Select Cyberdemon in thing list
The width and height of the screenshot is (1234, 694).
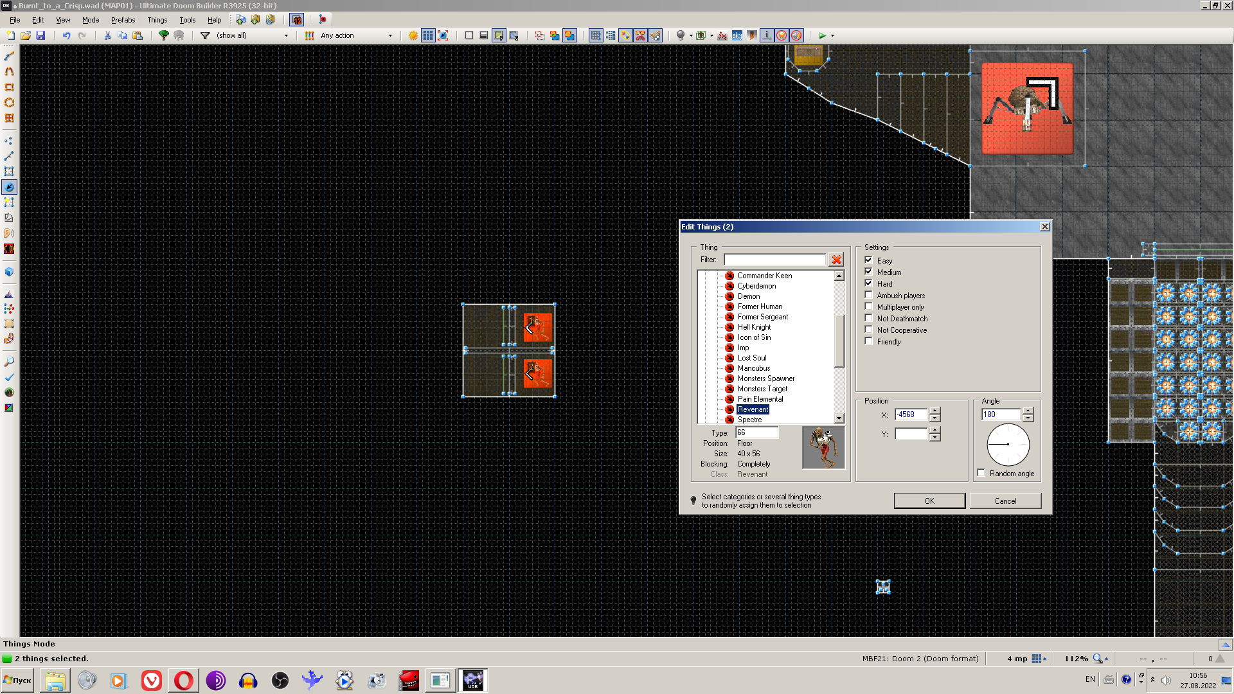[756, 286]
